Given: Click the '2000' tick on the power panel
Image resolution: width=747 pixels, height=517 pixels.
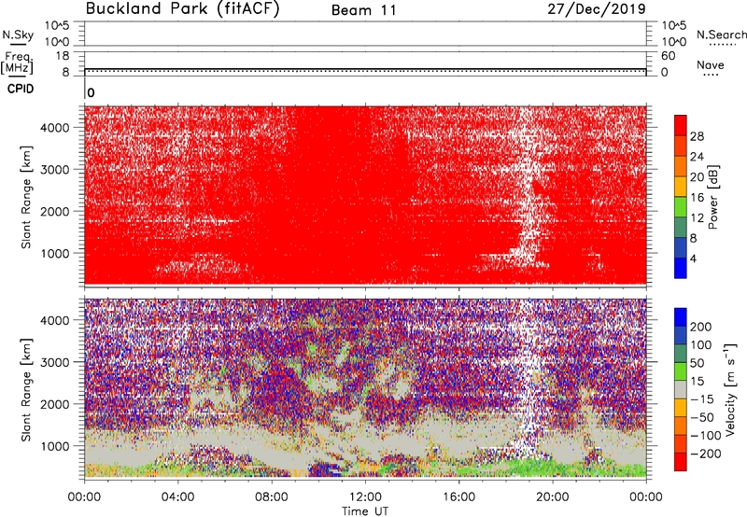Looking at the screenshot, I should (55, 211).
